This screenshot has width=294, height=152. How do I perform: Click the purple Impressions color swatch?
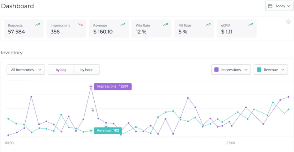216,70
